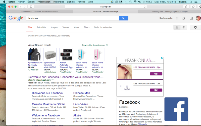Click the Time Machine clock icon
Viewport: 201px width, 126px height.
[130, 2]
